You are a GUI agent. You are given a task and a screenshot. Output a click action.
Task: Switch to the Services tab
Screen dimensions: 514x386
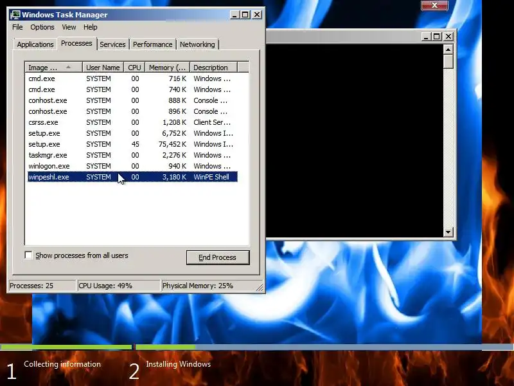pos(112,44)
